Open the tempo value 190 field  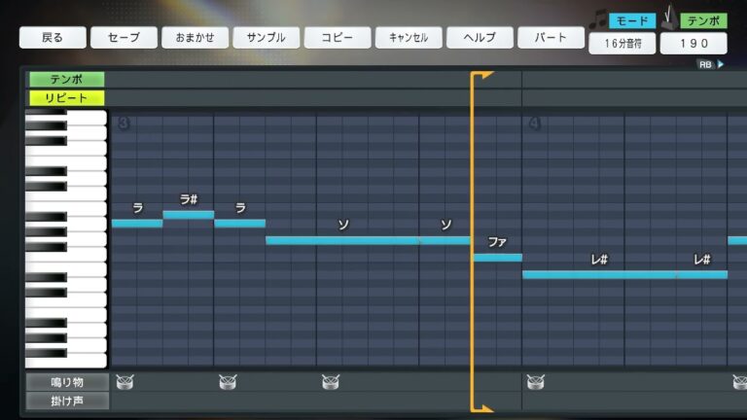(693, 44)
